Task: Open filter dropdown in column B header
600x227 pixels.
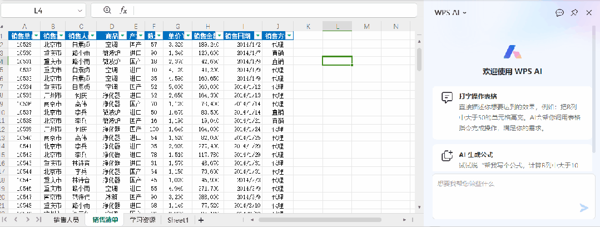Action: point(61,36)
